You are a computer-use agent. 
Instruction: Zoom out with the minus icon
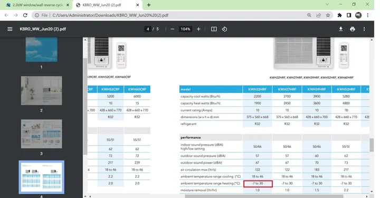[x=172, y=29]
